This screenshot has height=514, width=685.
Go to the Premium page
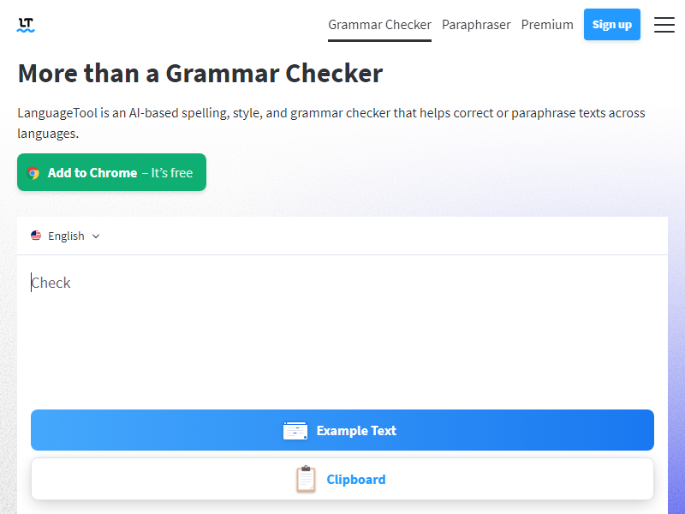coord(547,25)
